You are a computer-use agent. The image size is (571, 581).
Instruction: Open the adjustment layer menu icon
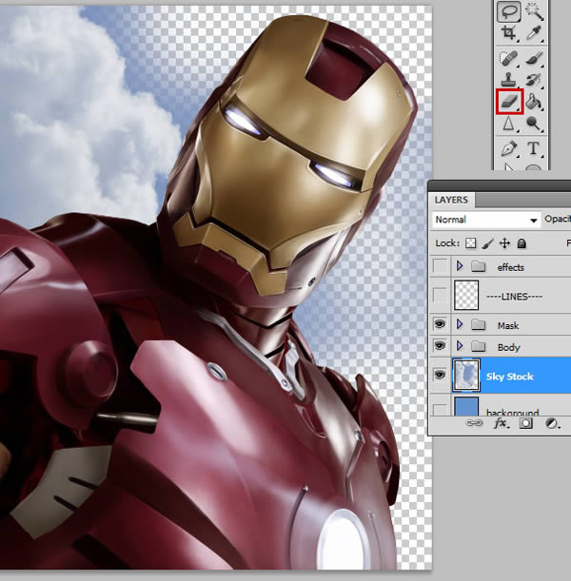point(552,423)
